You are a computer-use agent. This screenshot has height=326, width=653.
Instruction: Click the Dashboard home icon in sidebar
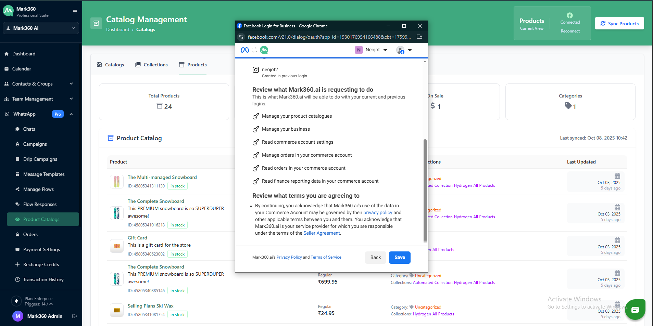pyautogui.click(x=7, y=54)
